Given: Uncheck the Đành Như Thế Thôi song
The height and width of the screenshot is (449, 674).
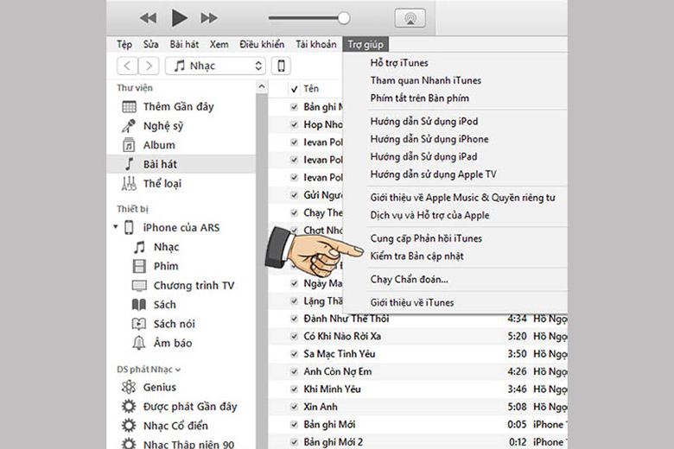Looking at the screenshot, I should click(x=295, y=319).
